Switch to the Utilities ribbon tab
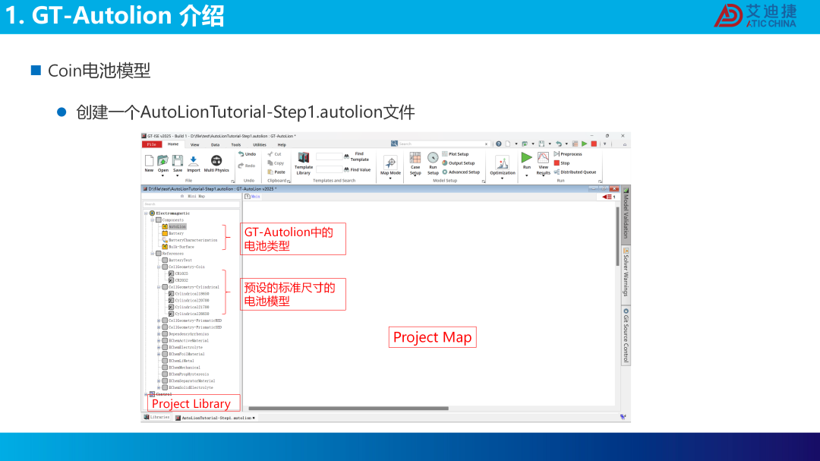The image size is (820, 461). 260,145
